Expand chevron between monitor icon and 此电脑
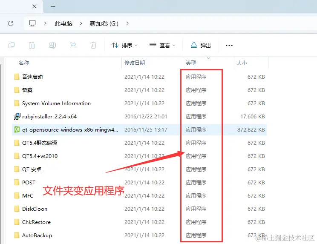Image resolution: width=317 pixels, height=244 pixels. tap(45, 23)
